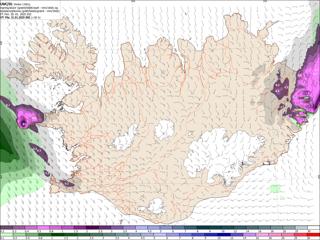Click the 4.2 precipitation value on the map
Image resolution: width=320 pixels, height=240 pixels.
24,124
